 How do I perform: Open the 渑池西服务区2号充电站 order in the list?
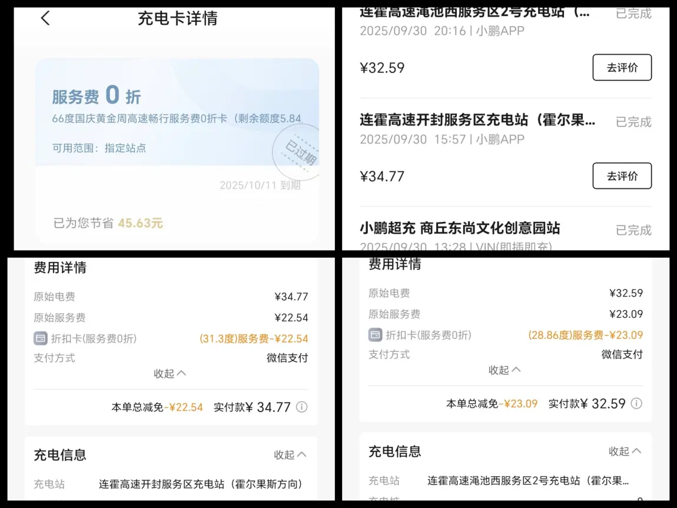click(x=474, y=13)
